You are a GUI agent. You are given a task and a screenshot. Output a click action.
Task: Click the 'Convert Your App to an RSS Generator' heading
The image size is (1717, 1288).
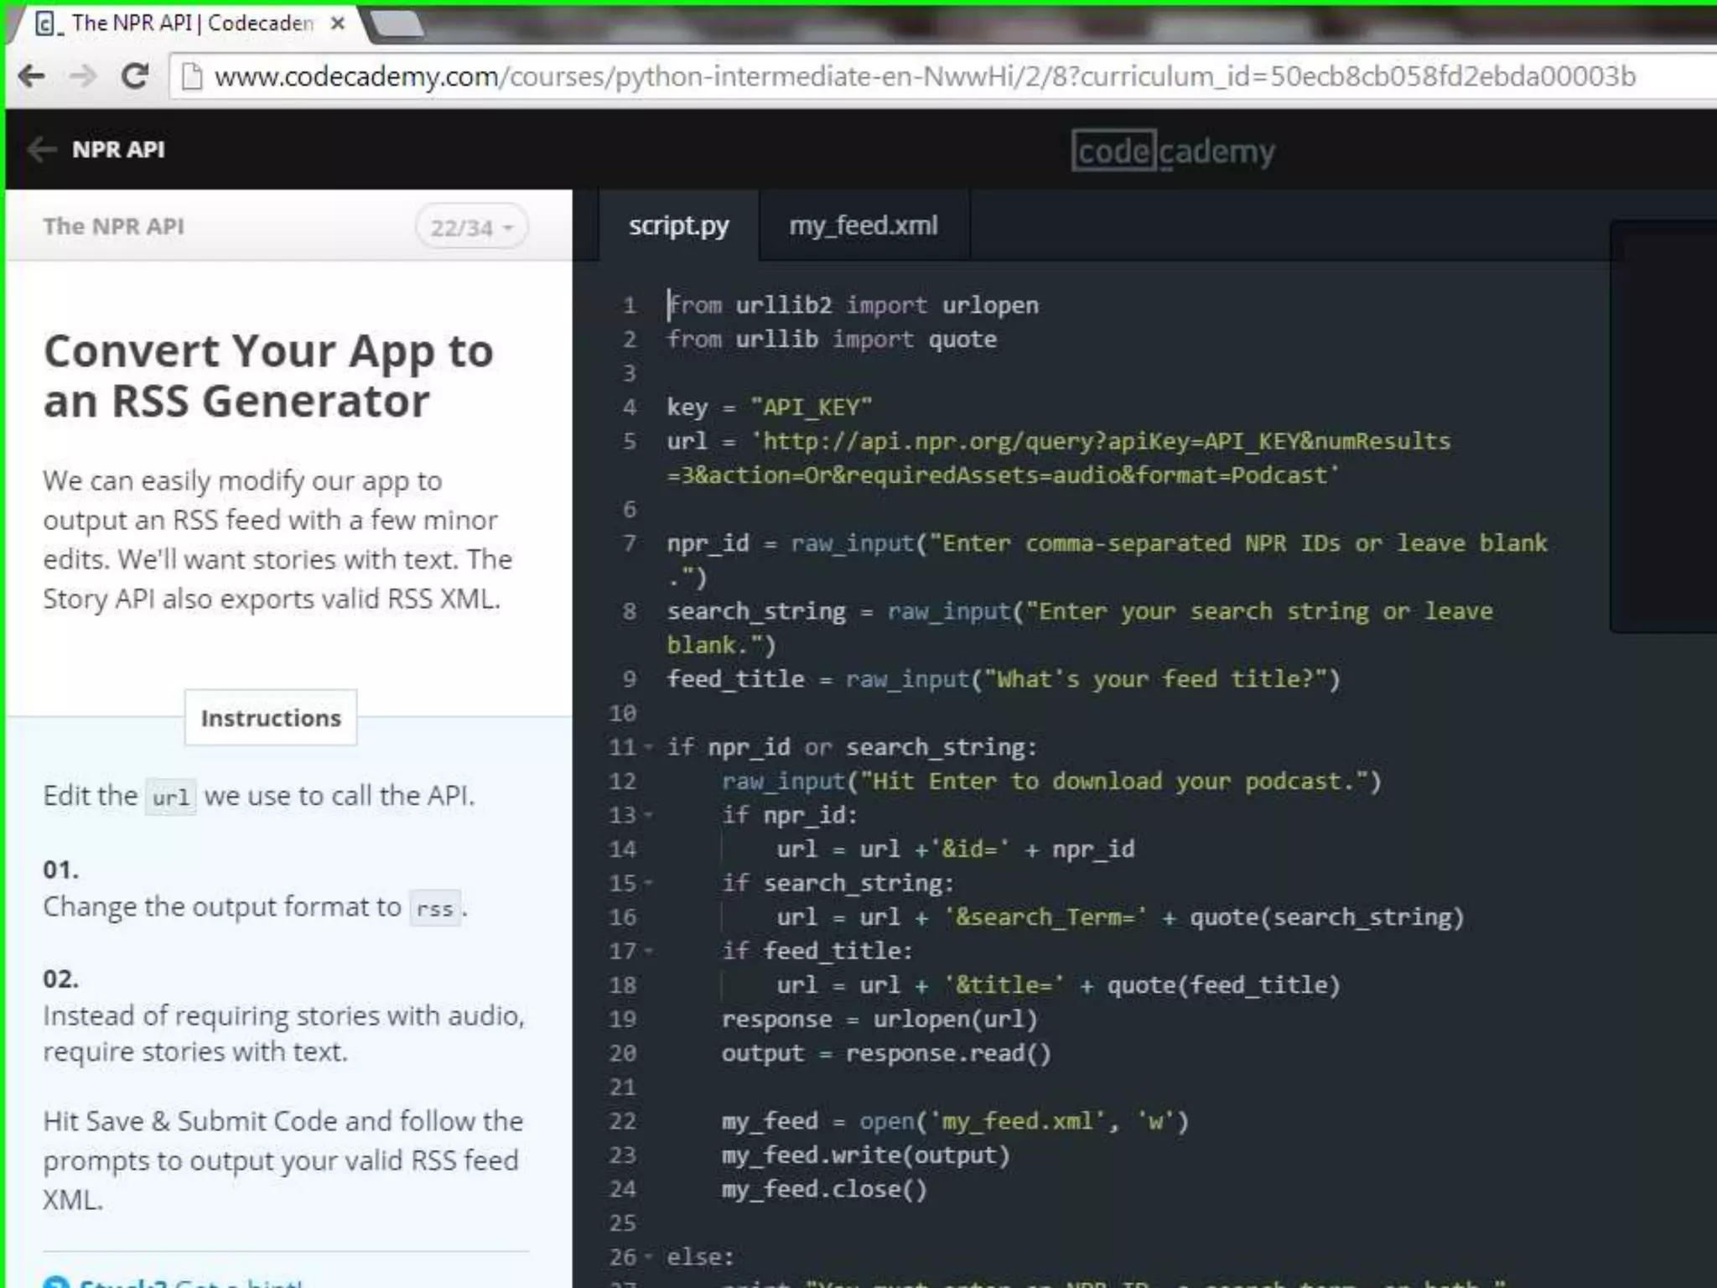[268, 376]
